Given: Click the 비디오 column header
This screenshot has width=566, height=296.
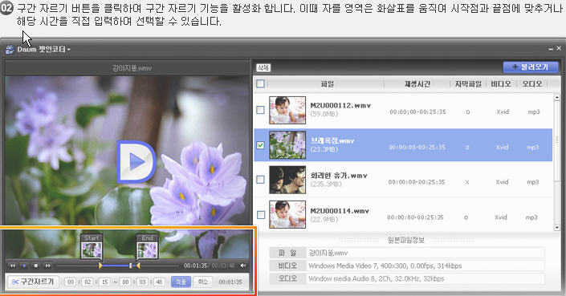Looking at the screenshot, I should point(501,84).
